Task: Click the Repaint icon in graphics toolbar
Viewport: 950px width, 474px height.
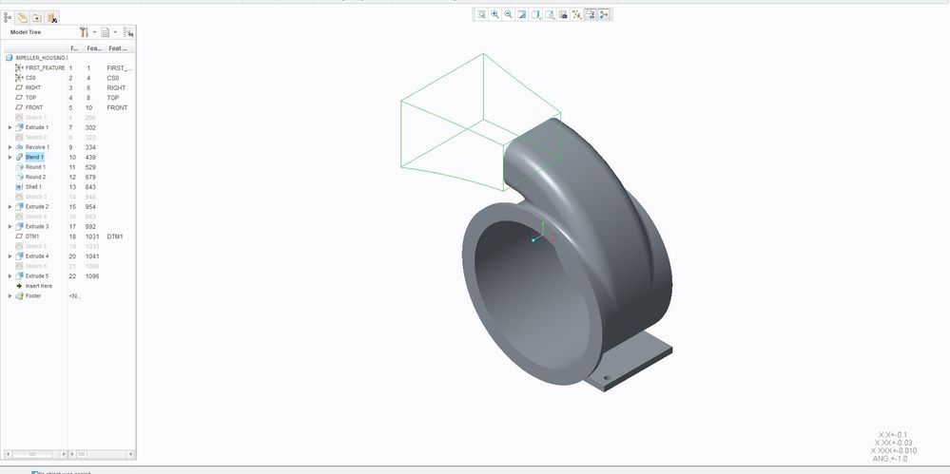Action: click(x=522, y=14)
